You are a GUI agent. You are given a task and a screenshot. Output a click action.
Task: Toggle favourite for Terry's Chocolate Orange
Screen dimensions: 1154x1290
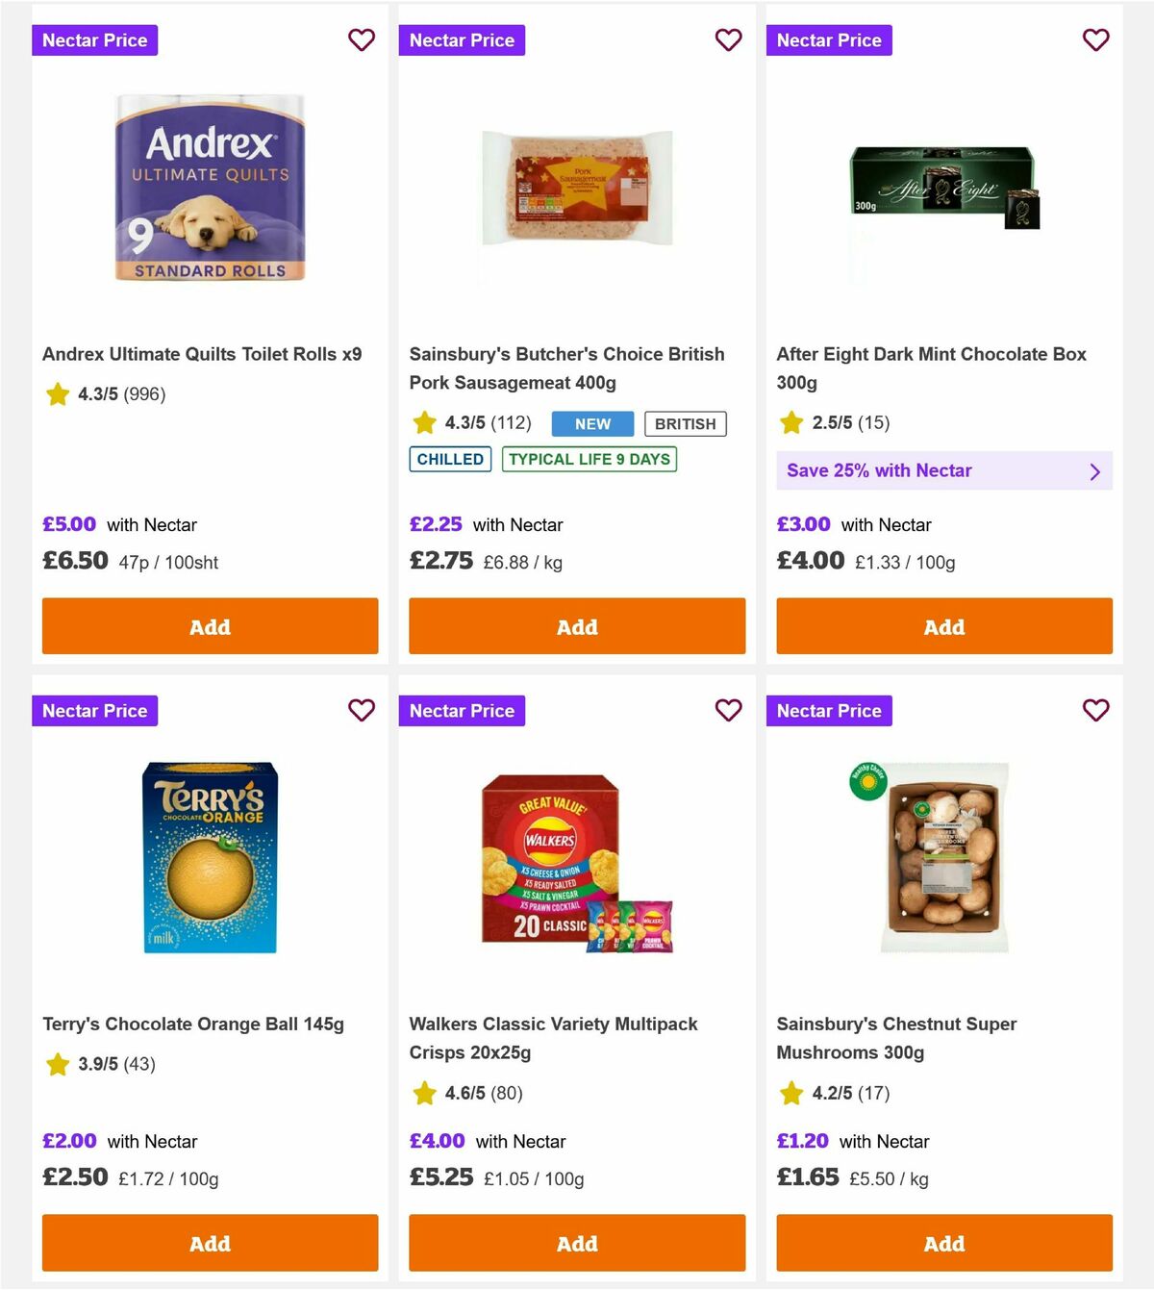coord(362,711)
